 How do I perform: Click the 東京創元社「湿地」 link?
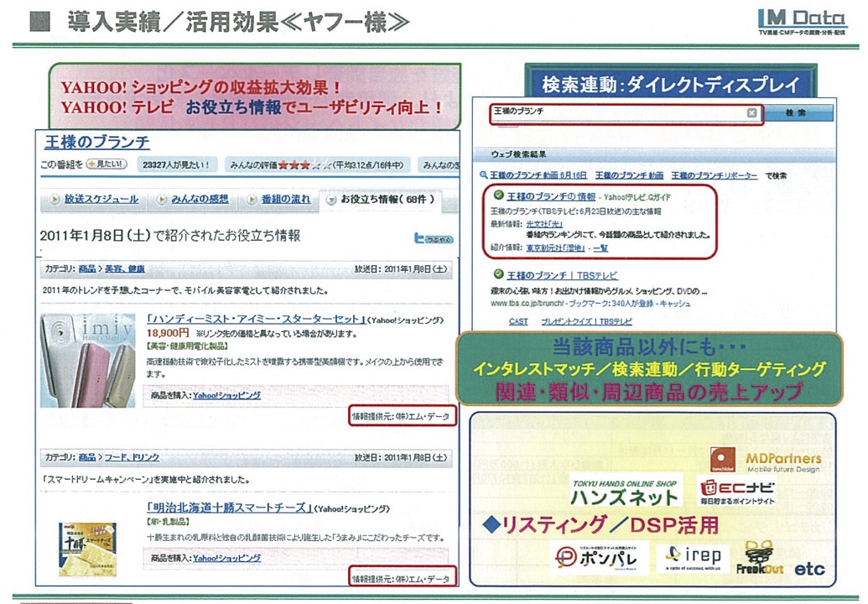pos(555,248)
